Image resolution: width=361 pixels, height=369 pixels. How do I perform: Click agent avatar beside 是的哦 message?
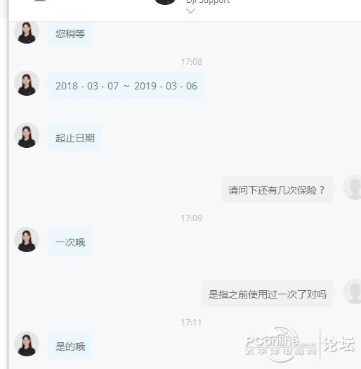click(27, 344)
